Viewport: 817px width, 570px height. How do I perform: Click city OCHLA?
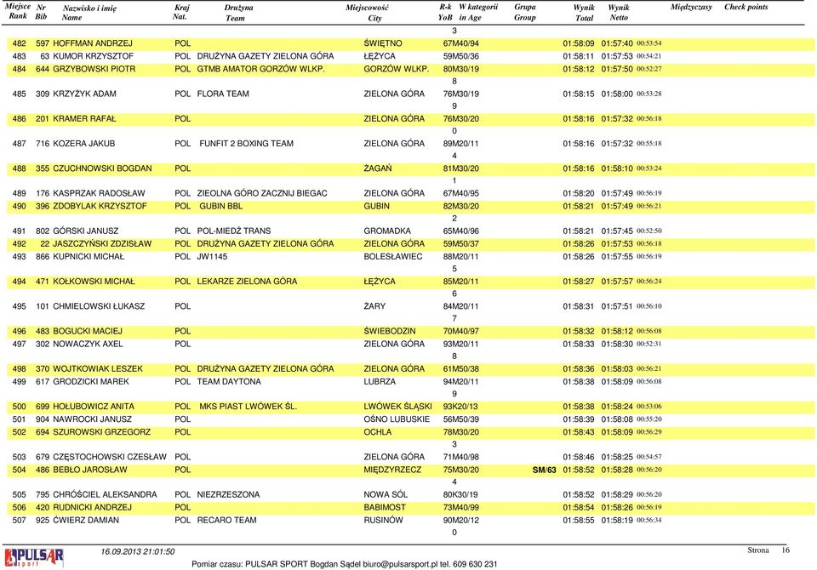[x=377, y=432]
